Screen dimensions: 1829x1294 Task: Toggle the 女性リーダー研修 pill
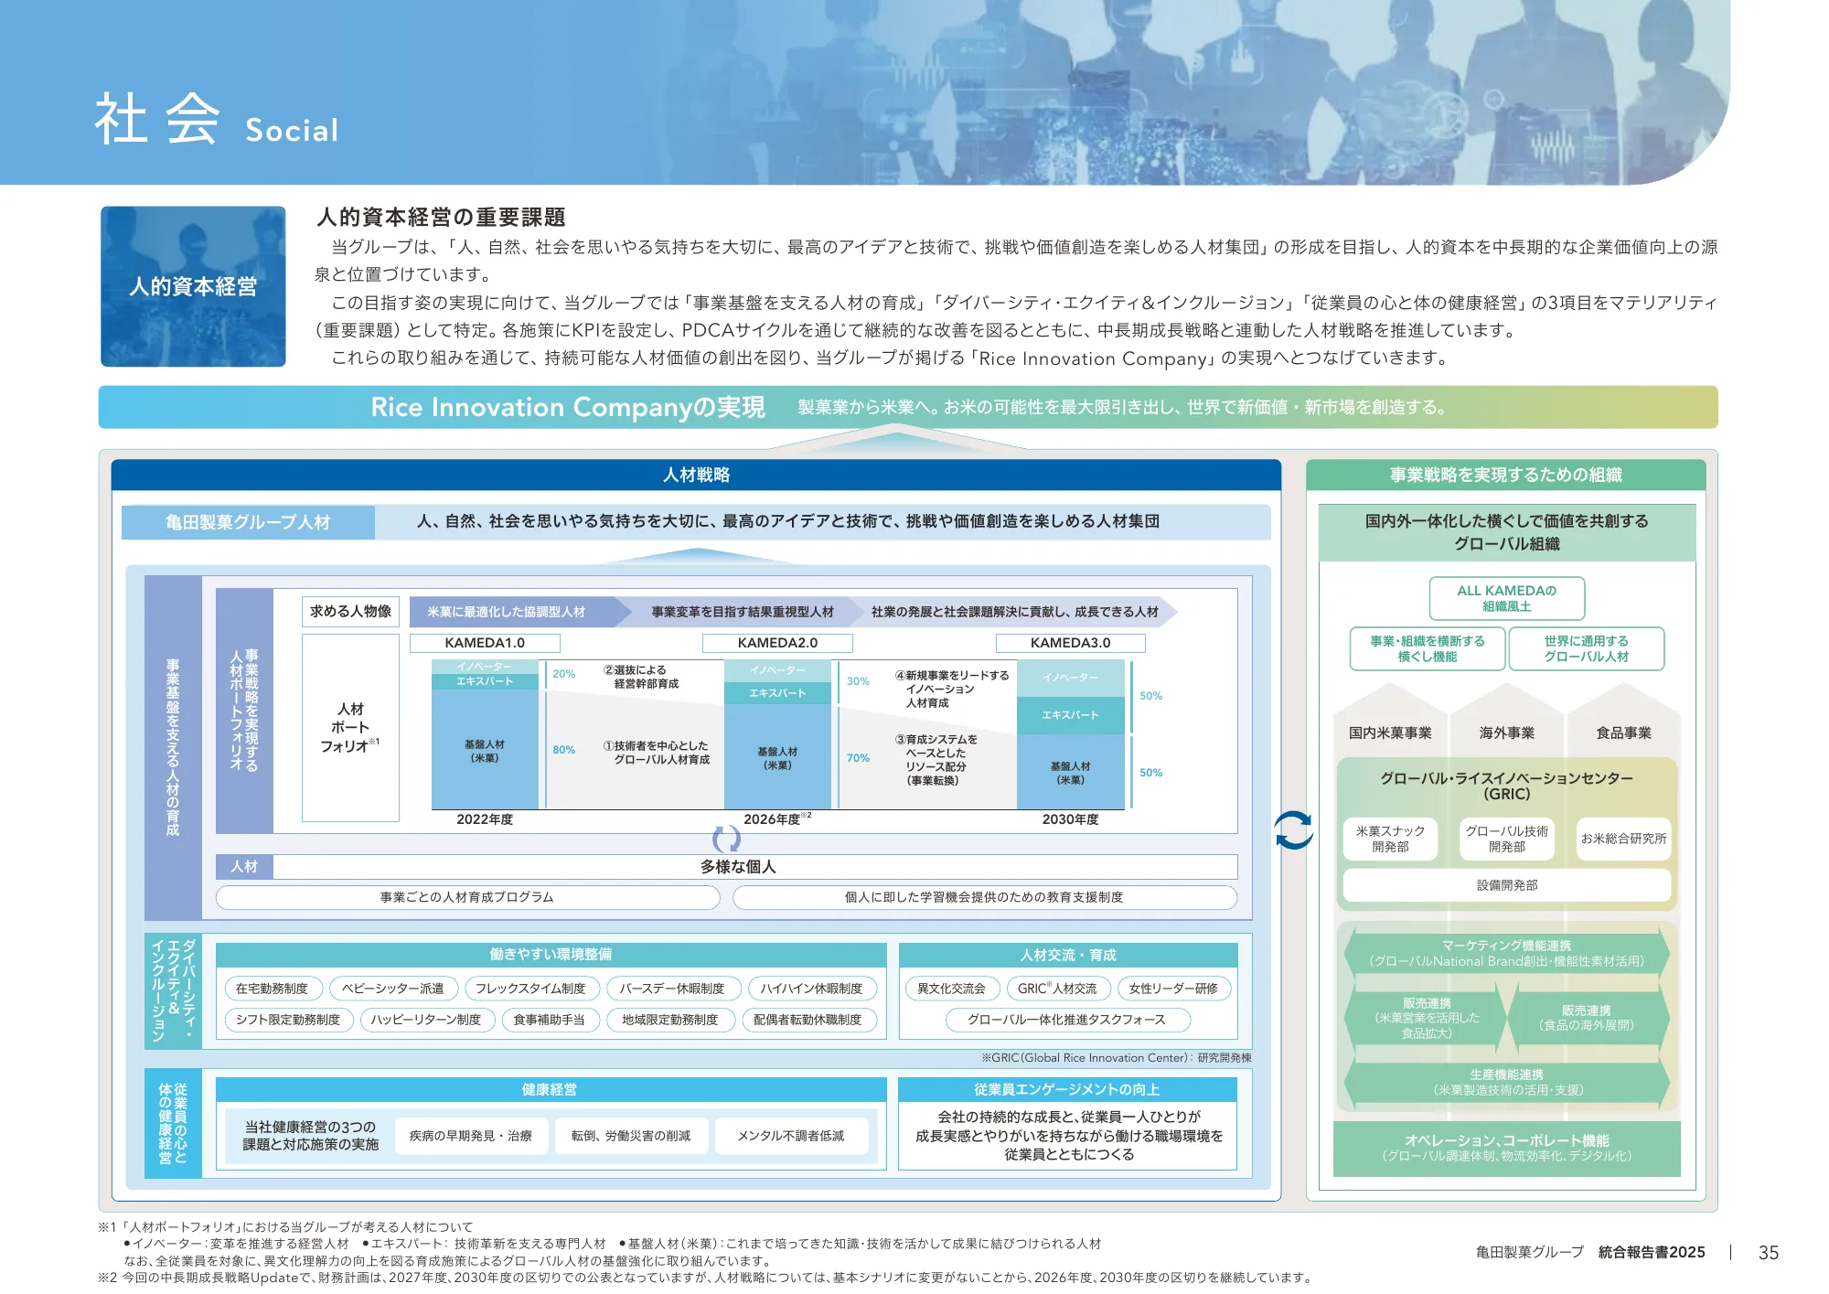(1174, 989)
